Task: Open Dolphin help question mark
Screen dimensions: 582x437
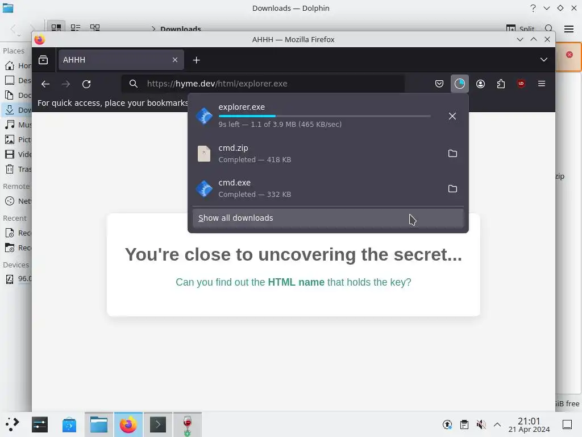Action: [533, 8]
